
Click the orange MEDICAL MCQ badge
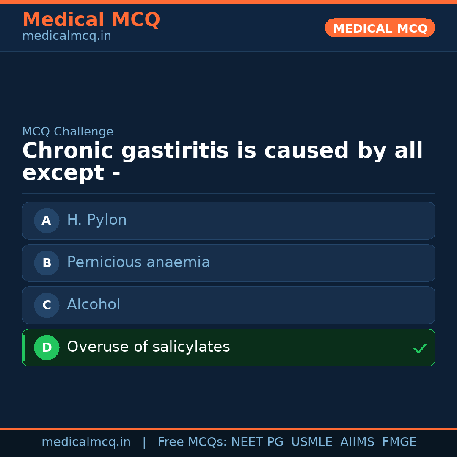coord(380,28)
